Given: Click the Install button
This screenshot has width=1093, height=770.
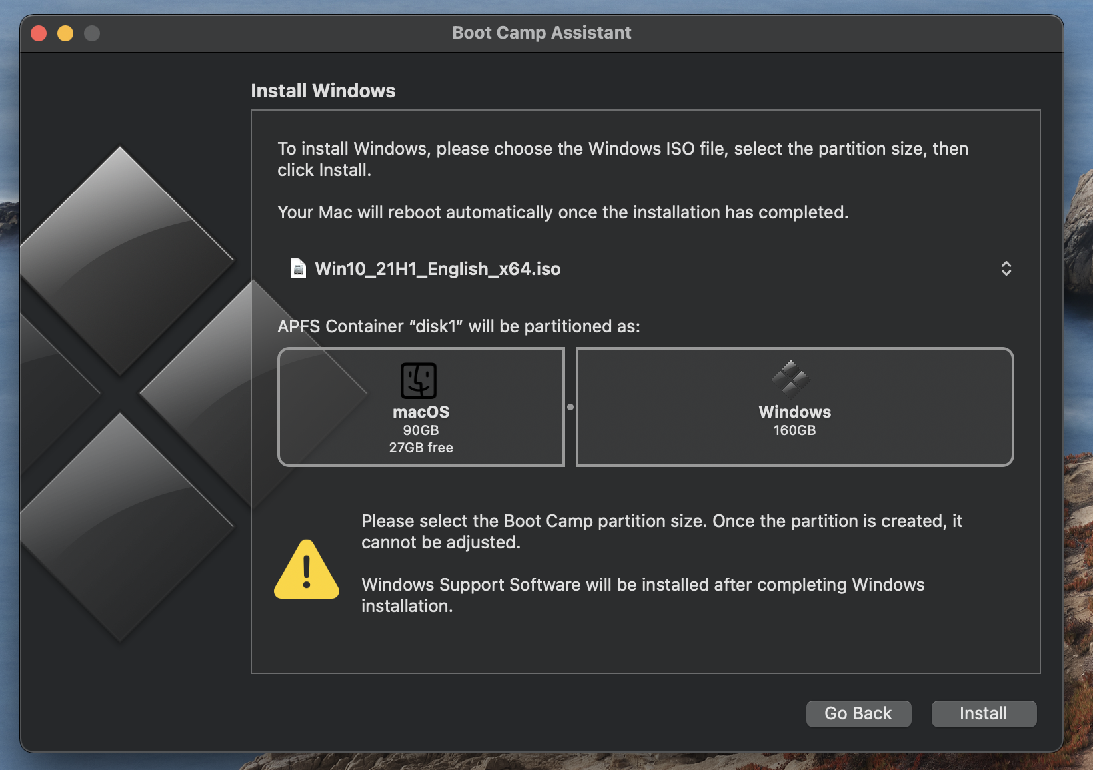Looking at the screenshot, I should click(984, 713).
